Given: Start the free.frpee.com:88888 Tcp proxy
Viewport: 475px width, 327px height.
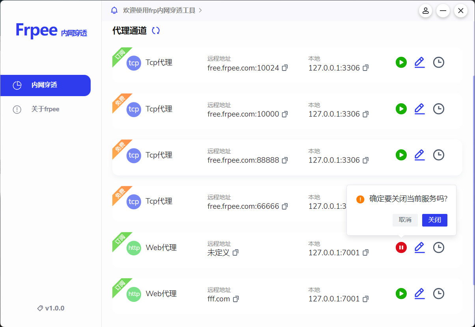Looking at the screenshot, I should point(401,155).
